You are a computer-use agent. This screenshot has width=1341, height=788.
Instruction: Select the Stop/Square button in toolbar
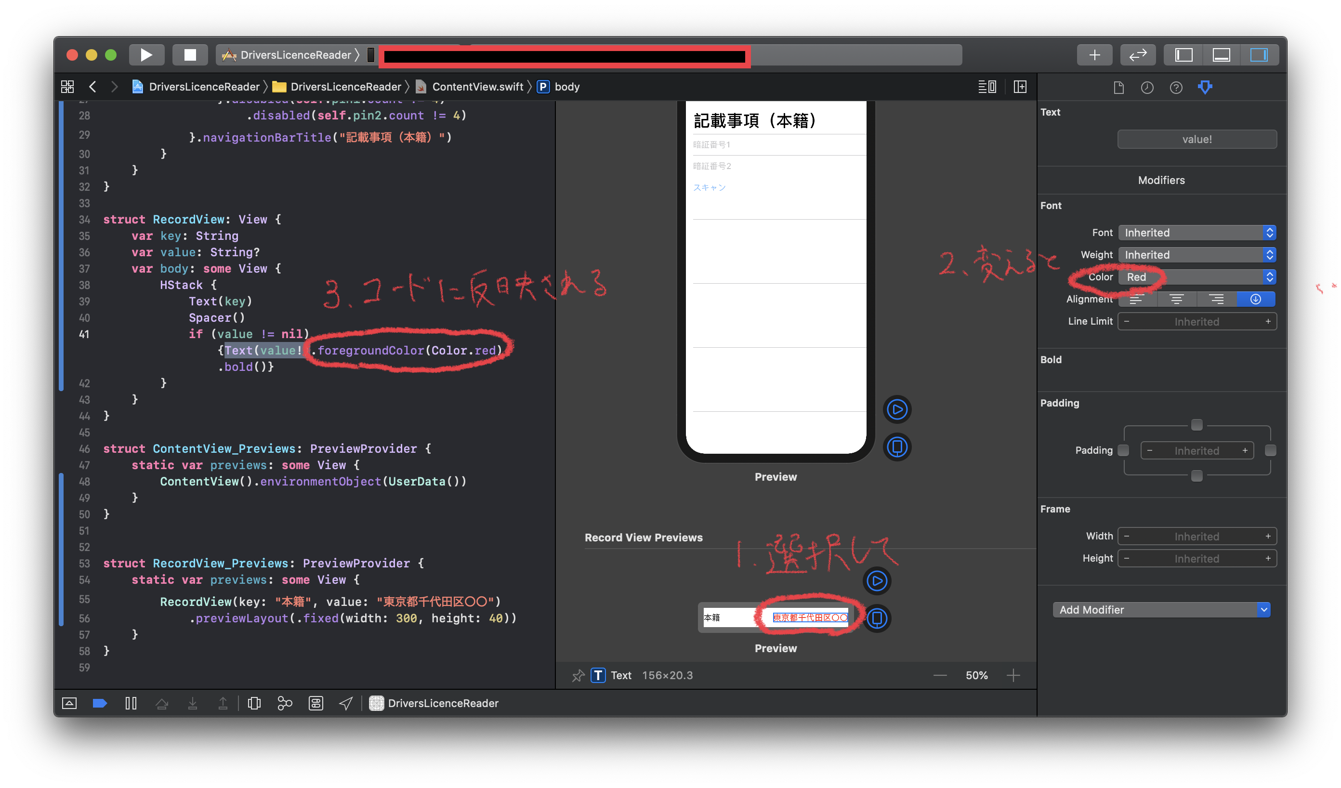[188, 53]
